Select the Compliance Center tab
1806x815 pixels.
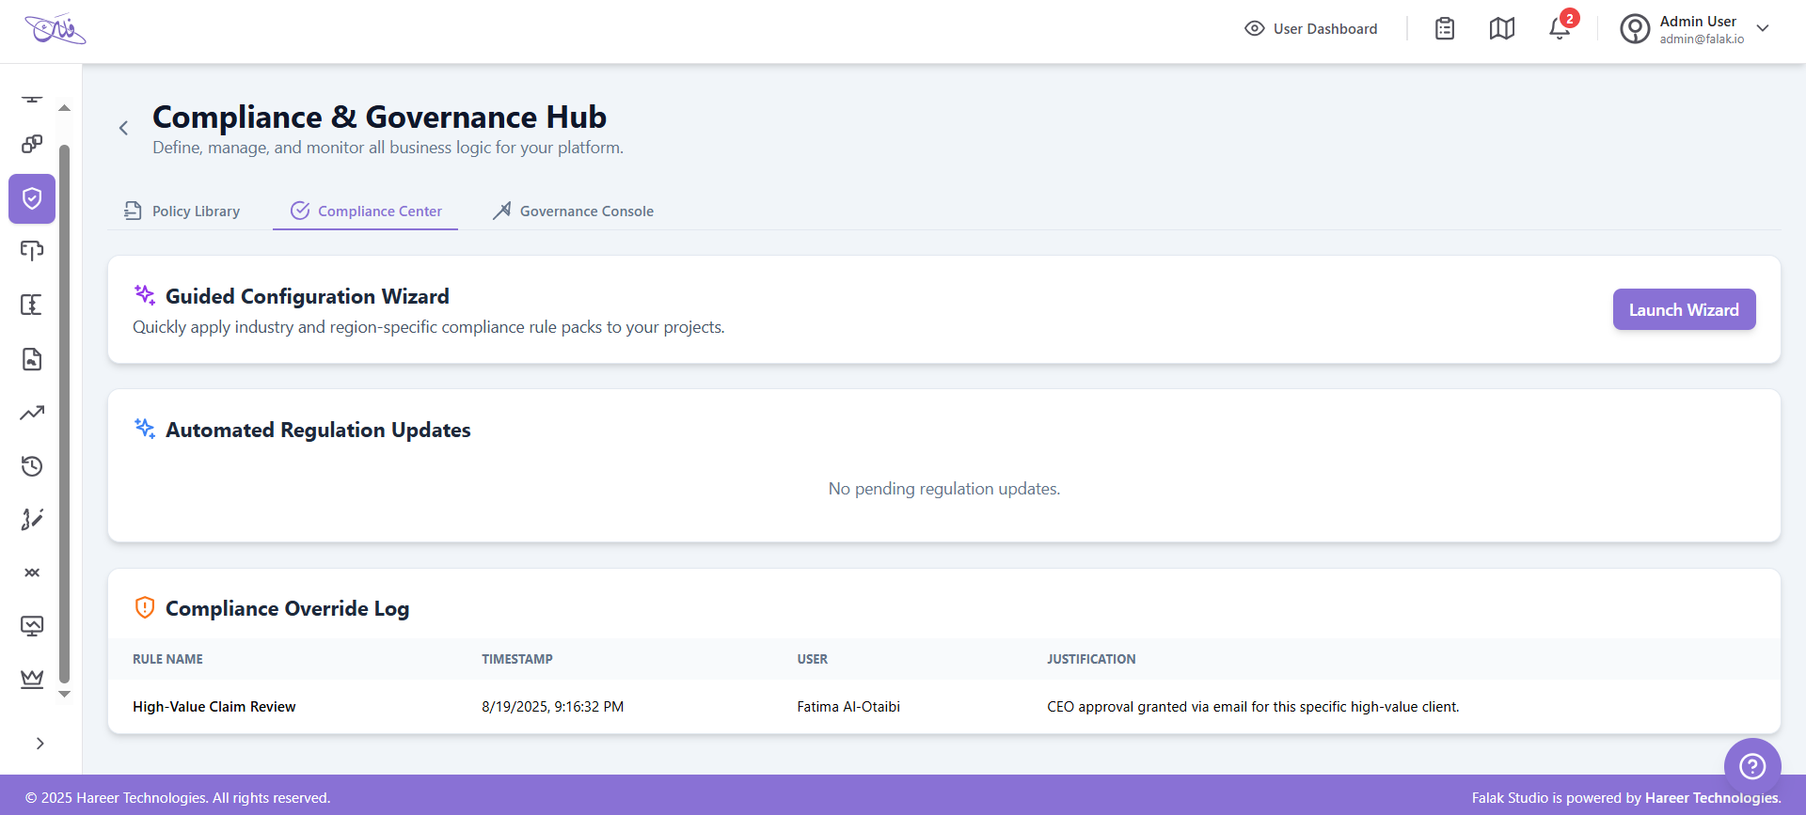[366, 212]
